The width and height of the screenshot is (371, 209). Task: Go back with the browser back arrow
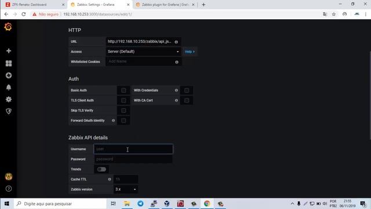click(x=6, y=14)
